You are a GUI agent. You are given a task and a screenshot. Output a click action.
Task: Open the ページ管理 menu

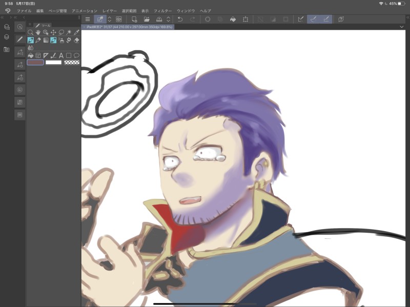(x=58, y=11)
